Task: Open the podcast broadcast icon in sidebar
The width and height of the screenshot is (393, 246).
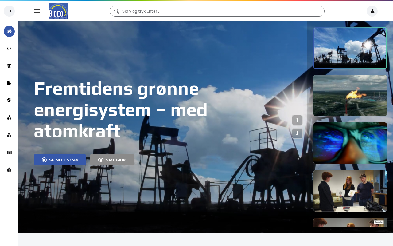Action: [9, 100]
